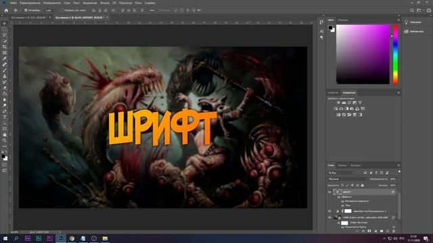Open the Файл menu
433x243 pixels.
pyautogui.click(x=14, y=3)
